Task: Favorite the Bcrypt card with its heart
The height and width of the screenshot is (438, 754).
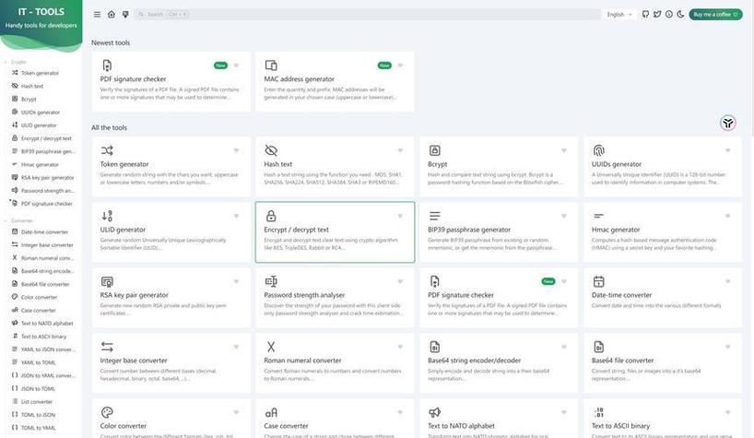Action: tap(564, 150)
